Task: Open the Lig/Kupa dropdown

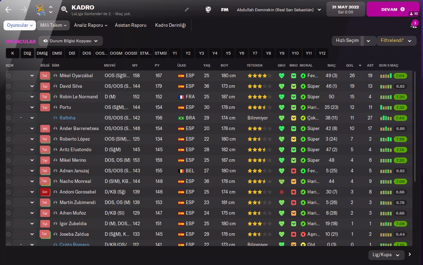Action: click(x=386, y=255)
